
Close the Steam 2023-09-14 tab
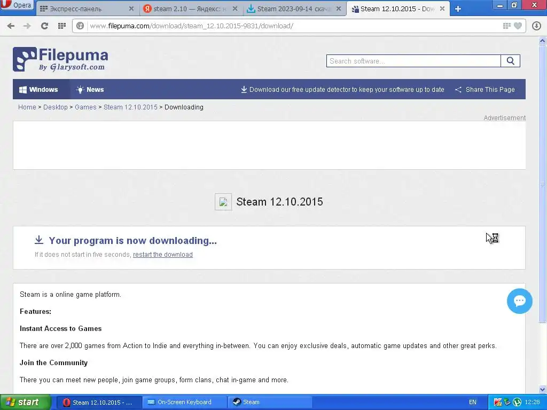(338, 9)
